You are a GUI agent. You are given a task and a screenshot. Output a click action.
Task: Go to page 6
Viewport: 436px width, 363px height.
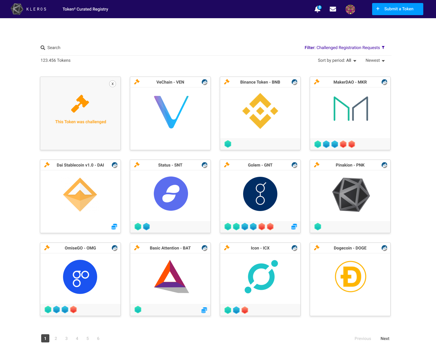pyautogui.click(x=98, y=338)
